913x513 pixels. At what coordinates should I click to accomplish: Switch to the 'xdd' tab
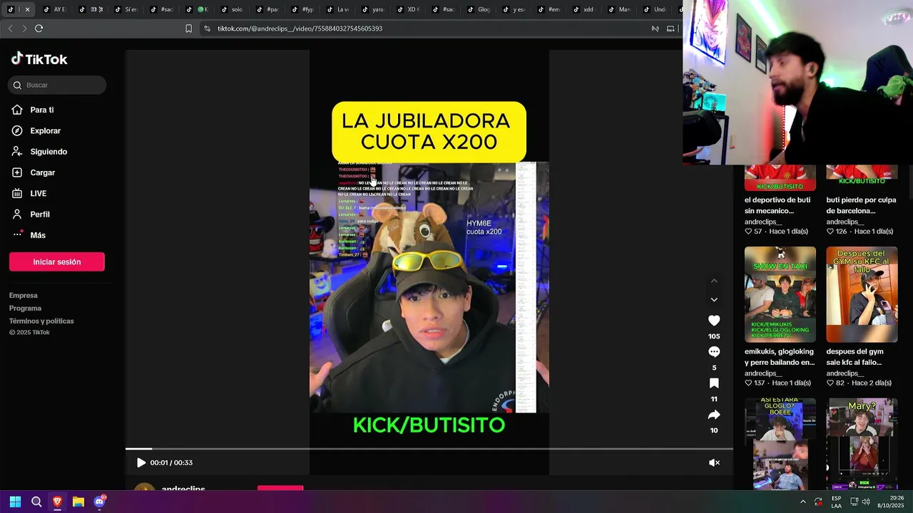point(584,9)
